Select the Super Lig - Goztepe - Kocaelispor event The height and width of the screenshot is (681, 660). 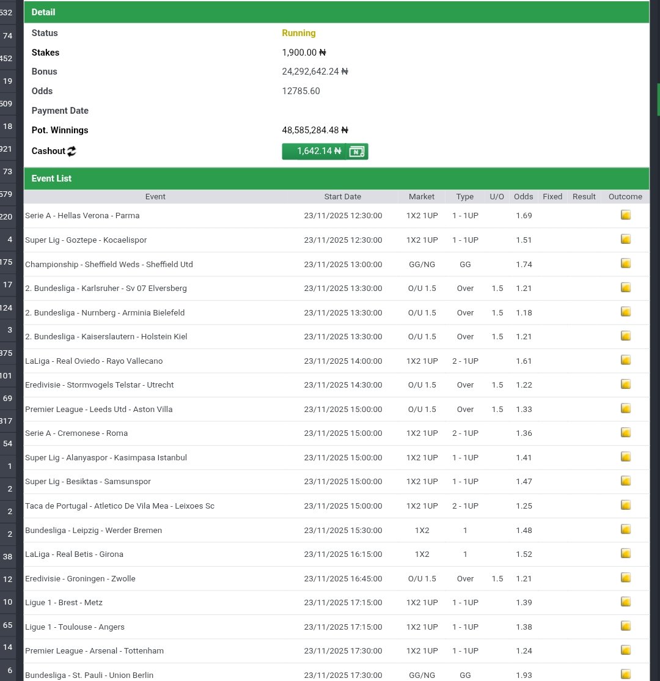[86, 240]
